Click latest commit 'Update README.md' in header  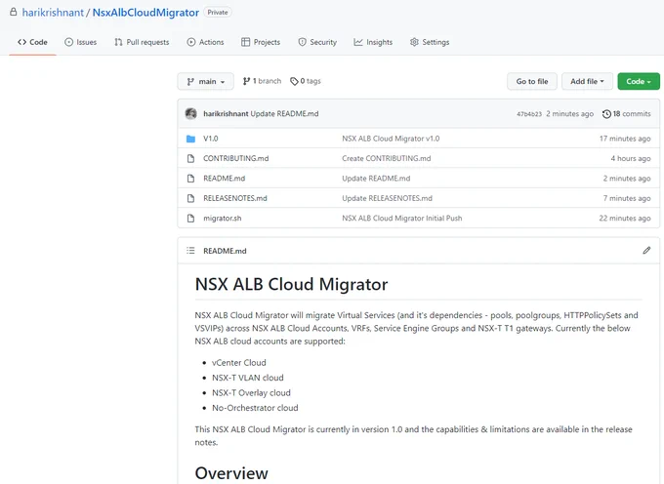click(284, 113)
